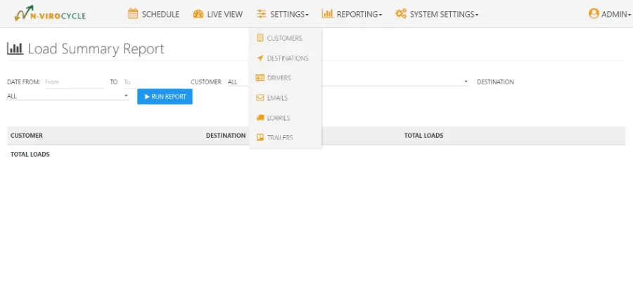Click the Drivers ID card icon

pyautogui.click(x=260, y=77)
